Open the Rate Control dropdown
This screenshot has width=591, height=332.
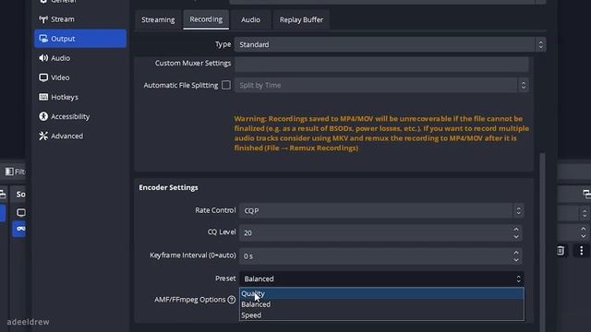click(381, 210)
